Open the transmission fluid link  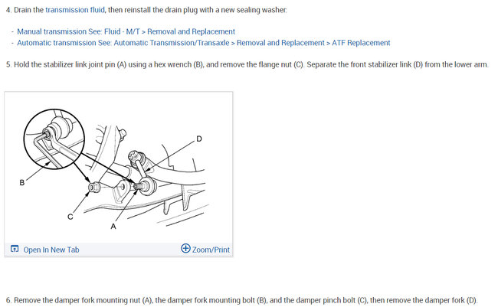[75, 10]
